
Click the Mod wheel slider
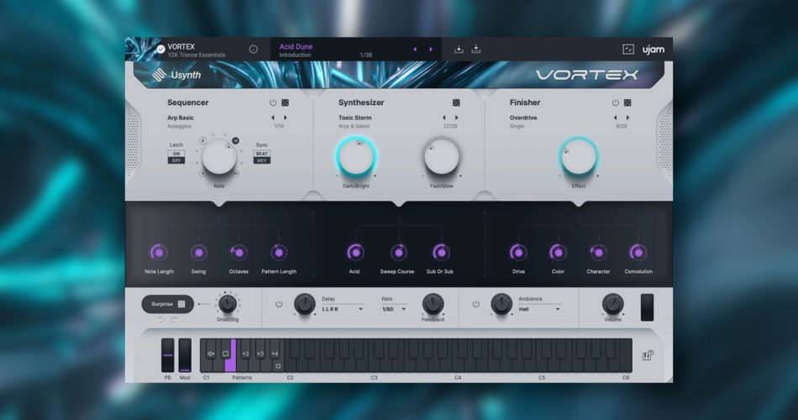click(185, 355)
